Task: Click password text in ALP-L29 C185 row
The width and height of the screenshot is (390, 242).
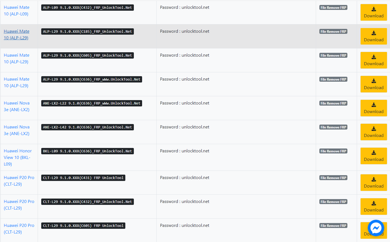Action: (185, 31)
